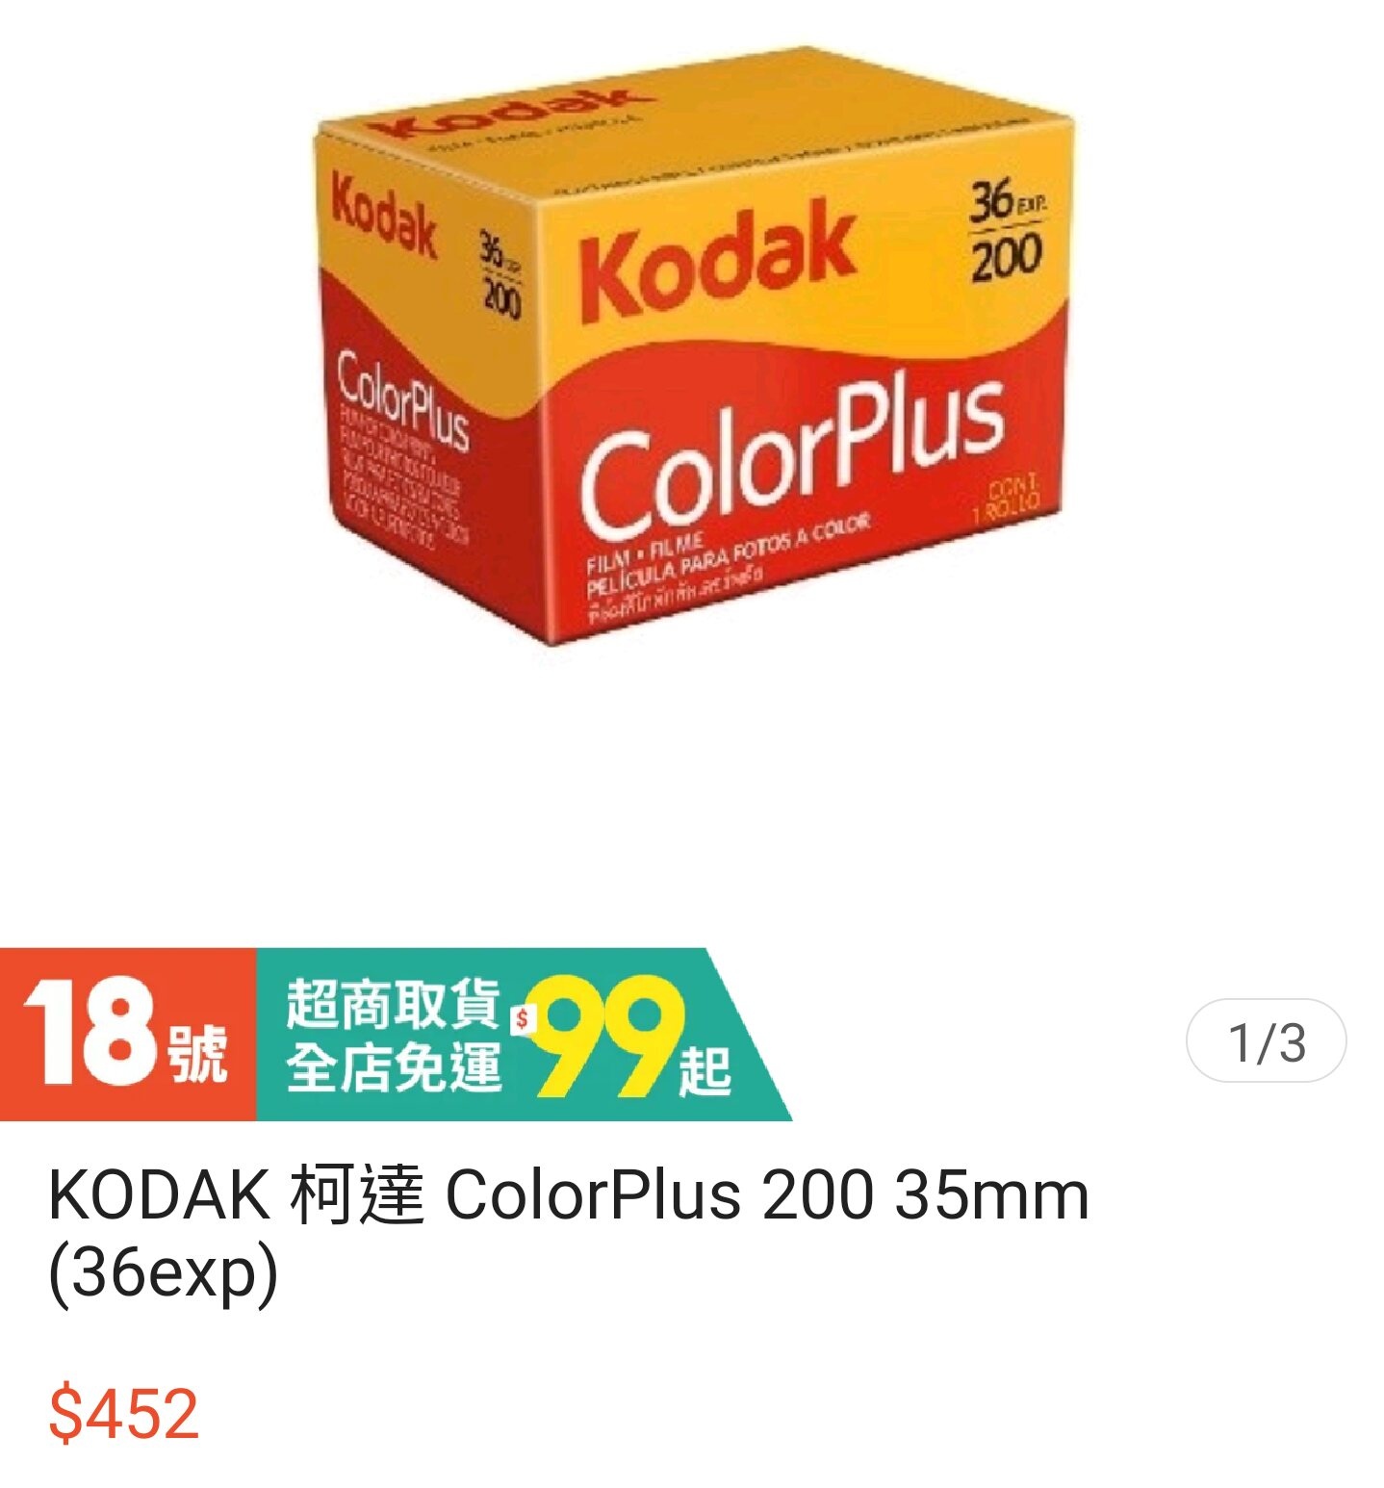1384x1488 pixels.
Task: Click the 起 character in green banner
Action: [x=704, y=1071]
